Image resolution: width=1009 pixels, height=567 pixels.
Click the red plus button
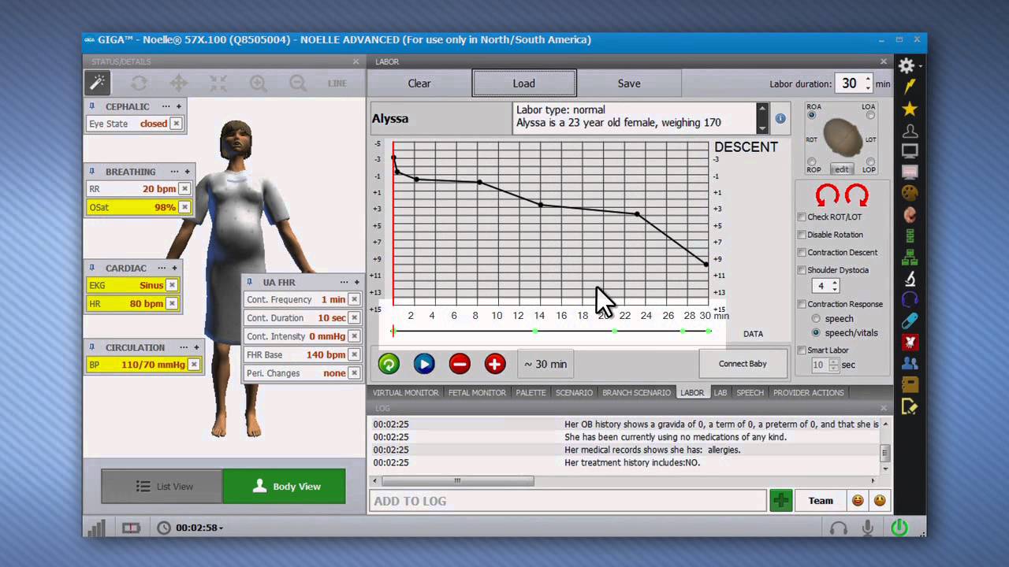[495, 364]
